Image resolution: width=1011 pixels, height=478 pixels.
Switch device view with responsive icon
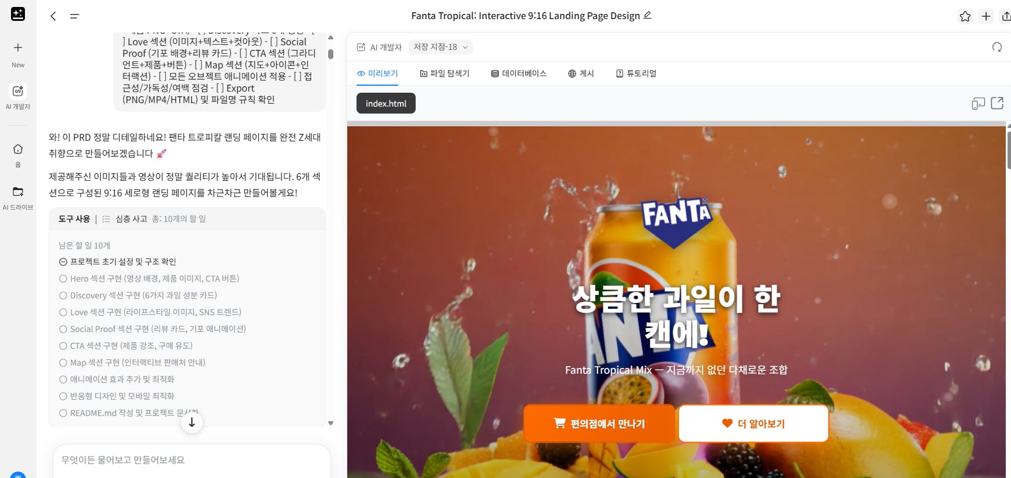979,103
